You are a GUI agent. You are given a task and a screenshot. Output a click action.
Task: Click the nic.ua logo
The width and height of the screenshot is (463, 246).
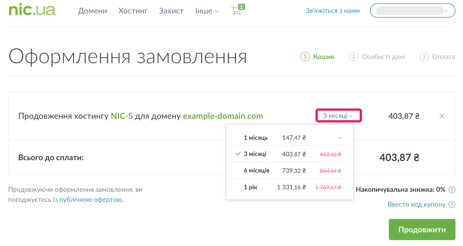tap(32, 10)
